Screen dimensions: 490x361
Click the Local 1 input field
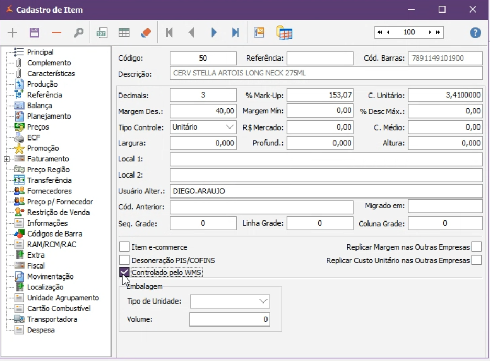326,159
